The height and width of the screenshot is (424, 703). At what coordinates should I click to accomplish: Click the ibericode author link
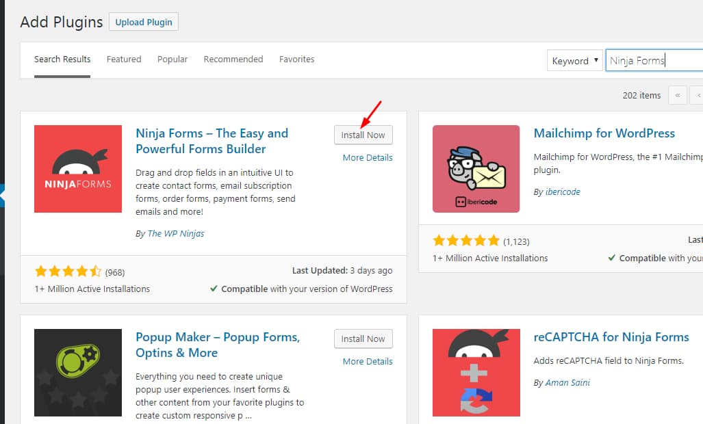click(x=562, y=192)
